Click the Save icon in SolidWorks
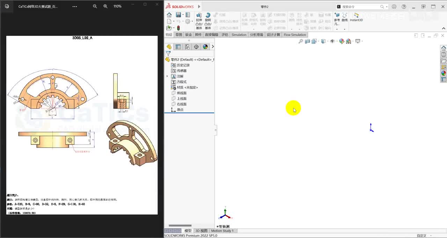Screen dimensions: 447x238 pyautogui.click(x=178, y=15)
